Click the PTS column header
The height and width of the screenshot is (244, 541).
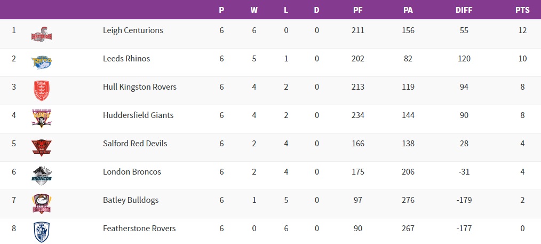pos(522,10)
